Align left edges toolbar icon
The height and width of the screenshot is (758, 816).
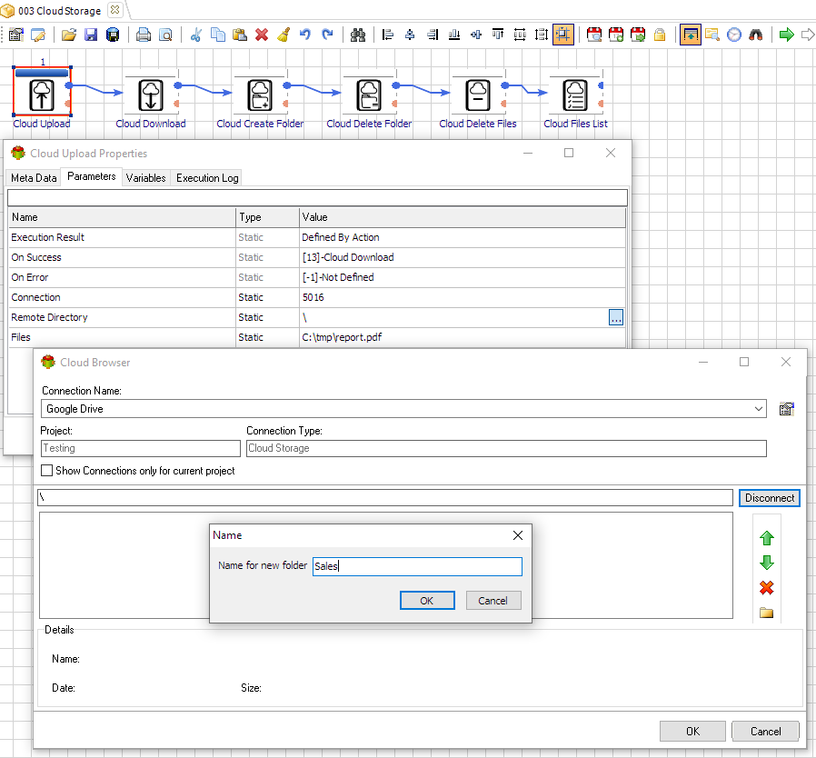[388, 35]
